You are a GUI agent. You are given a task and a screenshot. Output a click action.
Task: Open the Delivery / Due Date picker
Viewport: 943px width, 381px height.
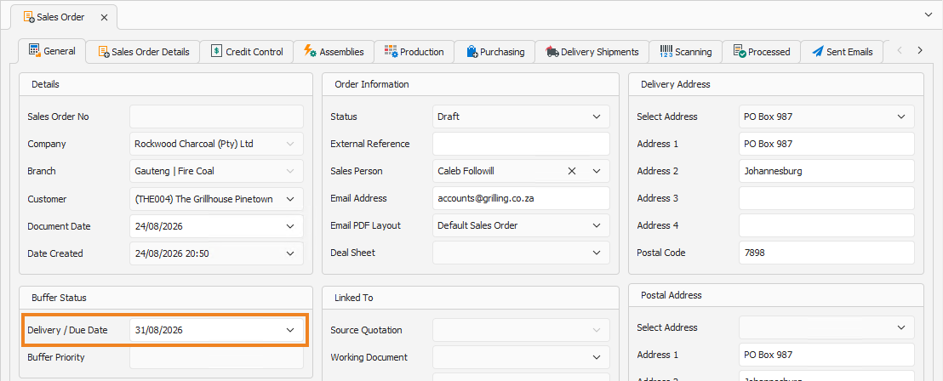click(290, 330)
